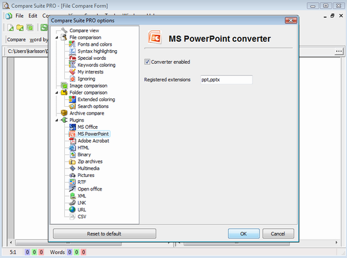Click the Special words icon
Screen dimensions: 347x258
click(x=72, y=58)
